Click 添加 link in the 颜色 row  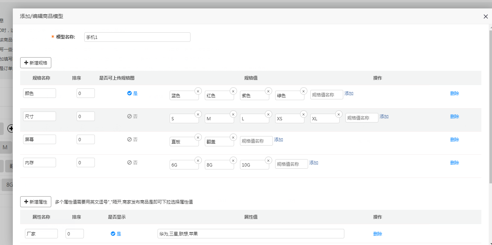point(349,94)
